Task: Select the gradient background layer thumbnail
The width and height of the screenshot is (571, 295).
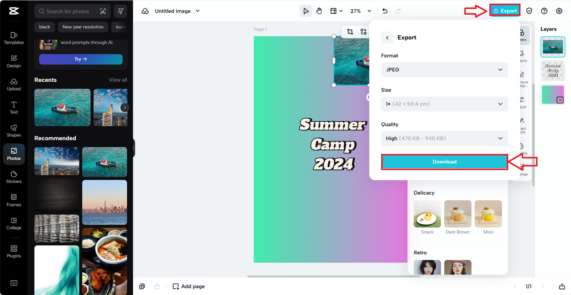Action: point(553,95)
